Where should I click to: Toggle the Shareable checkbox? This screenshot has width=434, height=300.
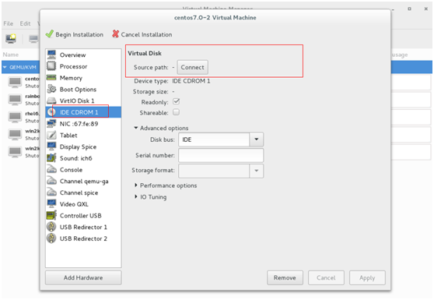(176, 112)
